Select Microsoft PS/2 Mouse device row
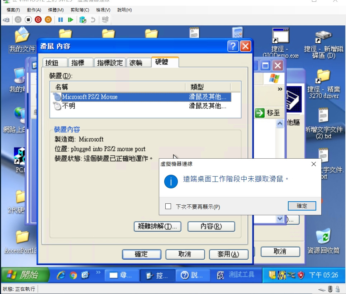The width and height of the screenshot is (346, 294). (x=142, y=97)
